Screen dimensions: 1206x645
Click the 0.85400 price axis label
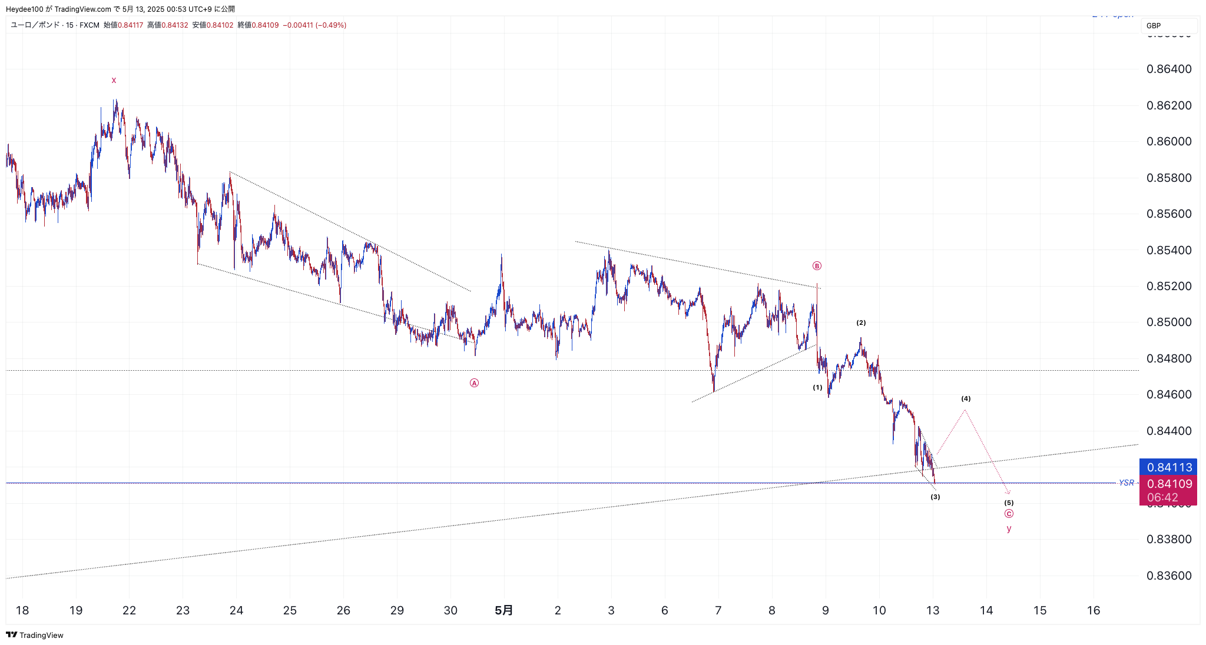(1169, 250)
